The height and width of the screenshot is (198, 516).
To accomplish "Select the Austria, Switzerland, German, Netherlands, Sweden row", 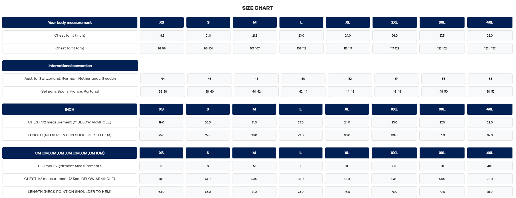I will coord(70,79).
